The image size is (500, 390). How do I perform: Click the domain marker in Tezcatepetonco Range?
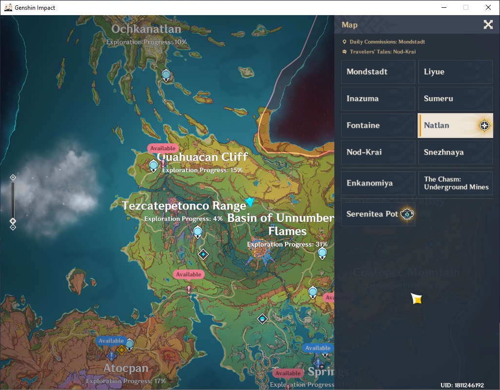click(x=203, y=254)
